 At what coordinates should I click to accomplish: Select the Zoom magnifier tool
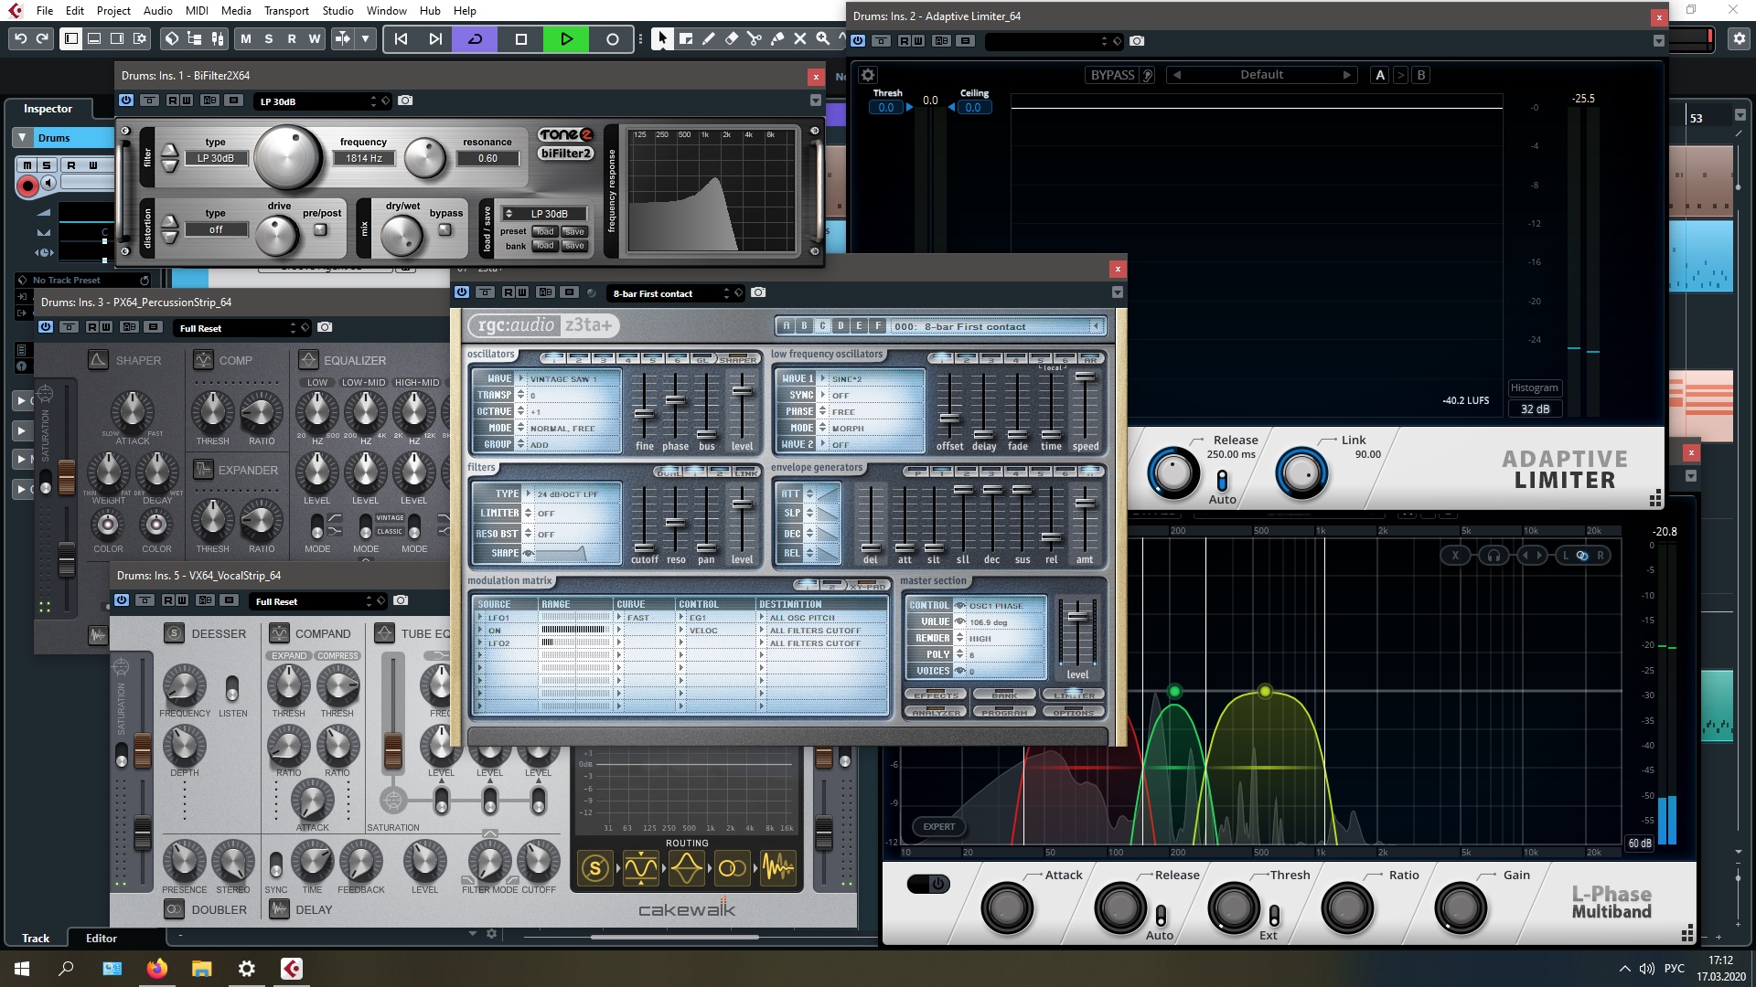[x=822, y=38]
